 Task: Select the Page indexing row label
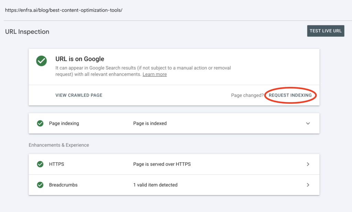tap(64, 123)
